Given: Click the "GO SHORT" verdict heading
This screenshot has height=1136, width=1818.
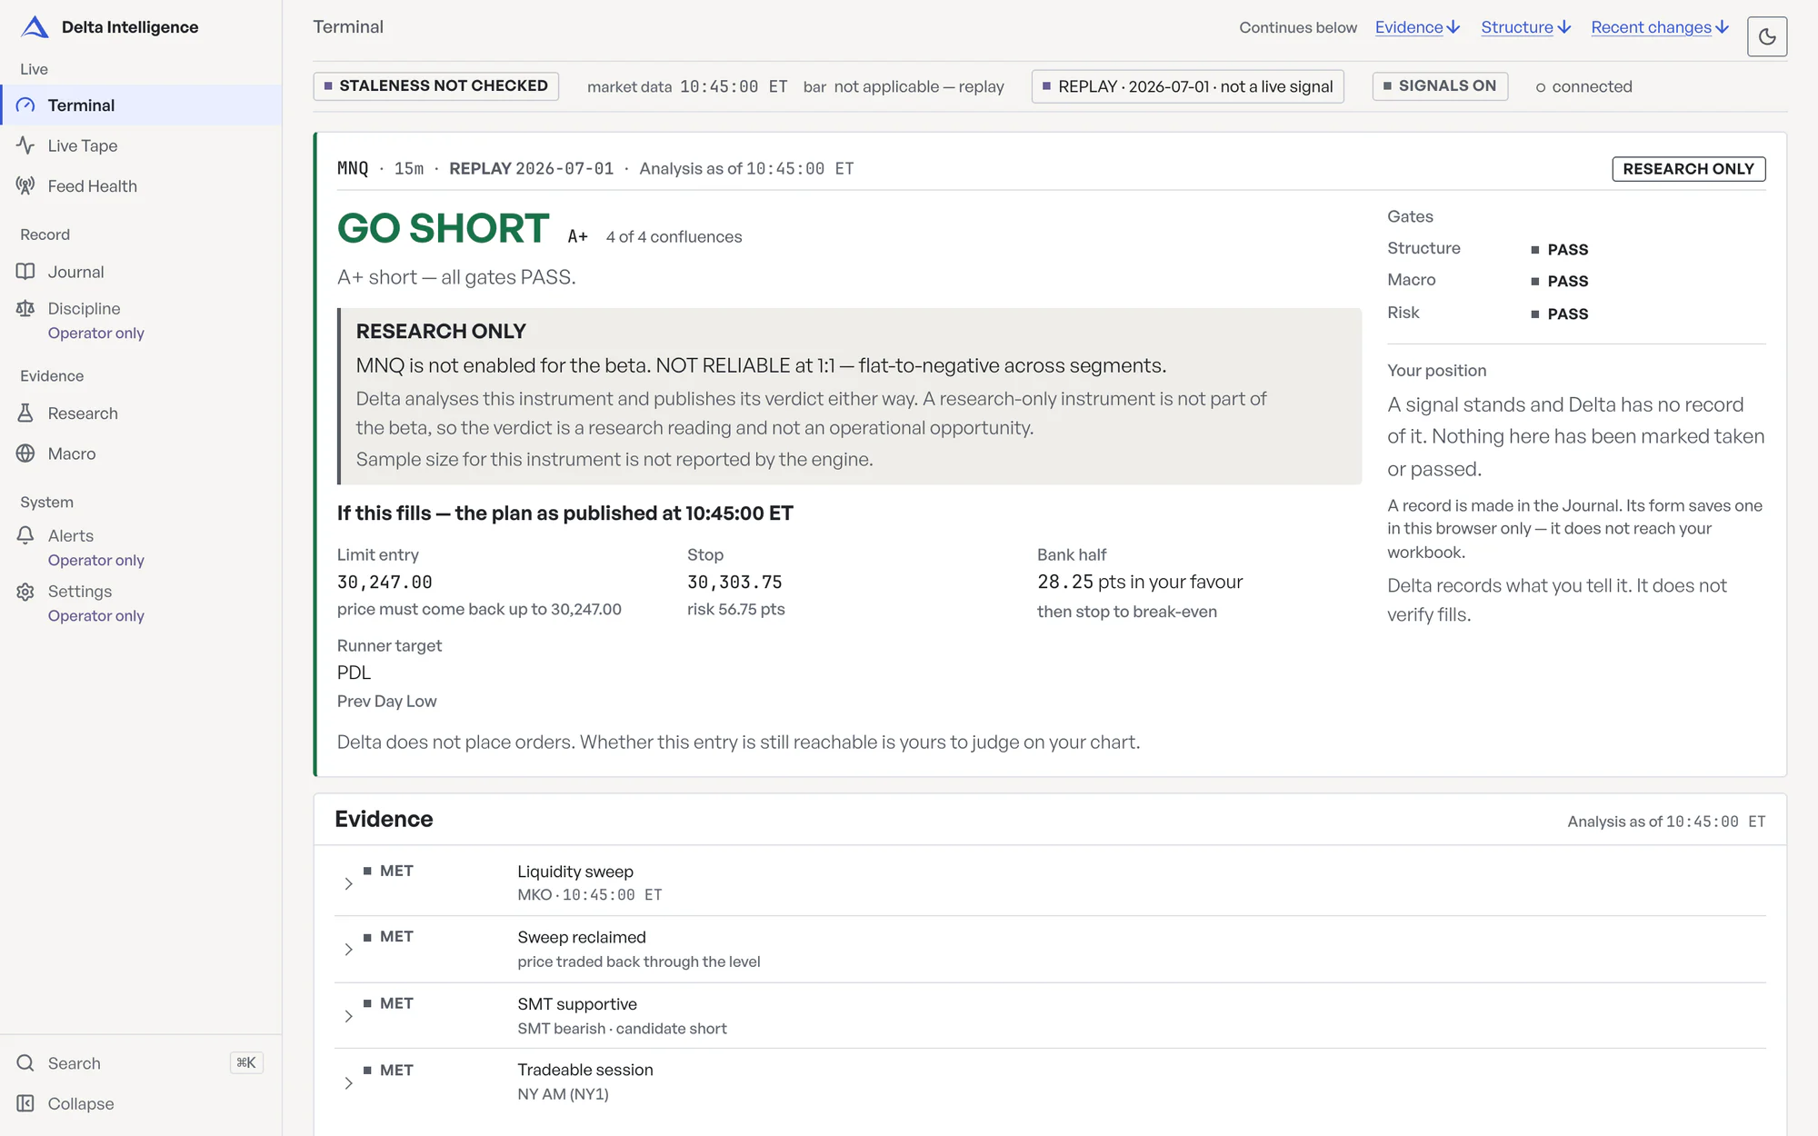Looking at the screenshot, I should pyautogui.click(x=443, y=228).
